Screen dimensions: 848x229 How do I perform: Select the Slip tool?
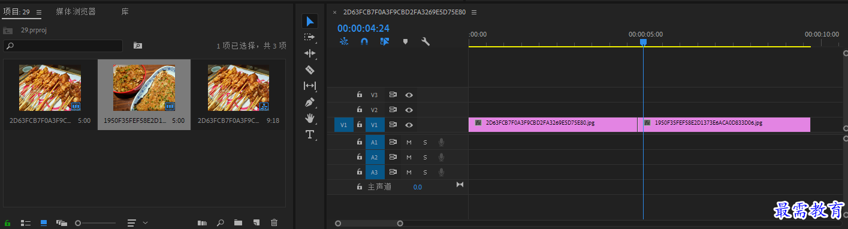(x=310, y=86)
